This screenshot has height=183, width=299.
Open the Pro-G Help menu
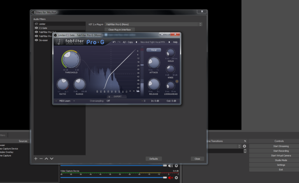pos(175,42)
